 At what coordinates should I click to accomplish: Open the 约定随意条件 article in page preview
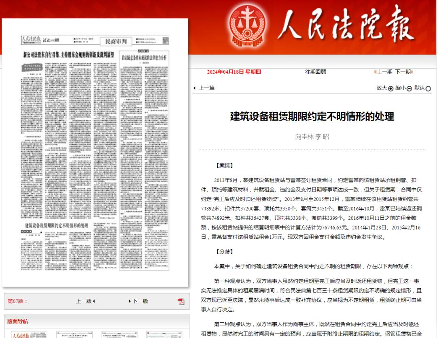144,58
